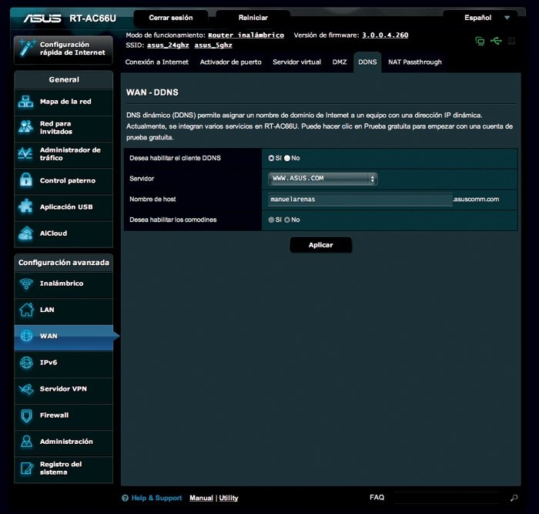The height and width of the screenshot is (514, 539).
Task: Switch to DMZ tab
Action: (x=340, y=62)
